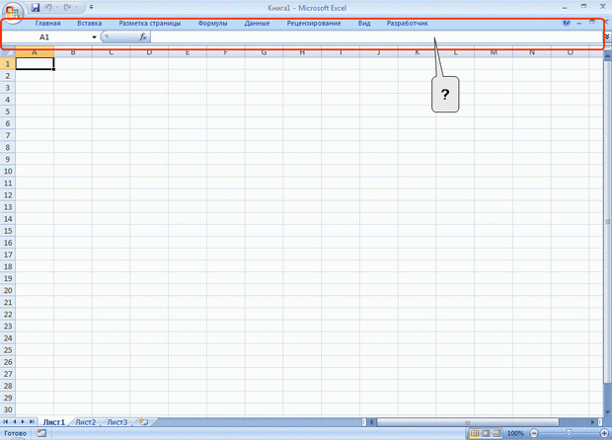
Task: Click inside the formula bar input
Action: click(x=377, y=37)
